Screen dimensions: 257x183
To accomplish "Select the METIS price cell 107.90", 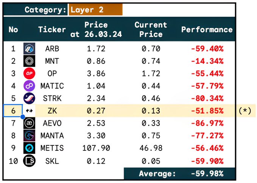I will pyautogui.click(x=96, y=148).
